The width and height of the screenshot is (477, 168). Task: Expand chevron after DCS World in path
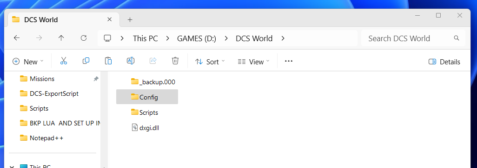[x=283, y=38]
